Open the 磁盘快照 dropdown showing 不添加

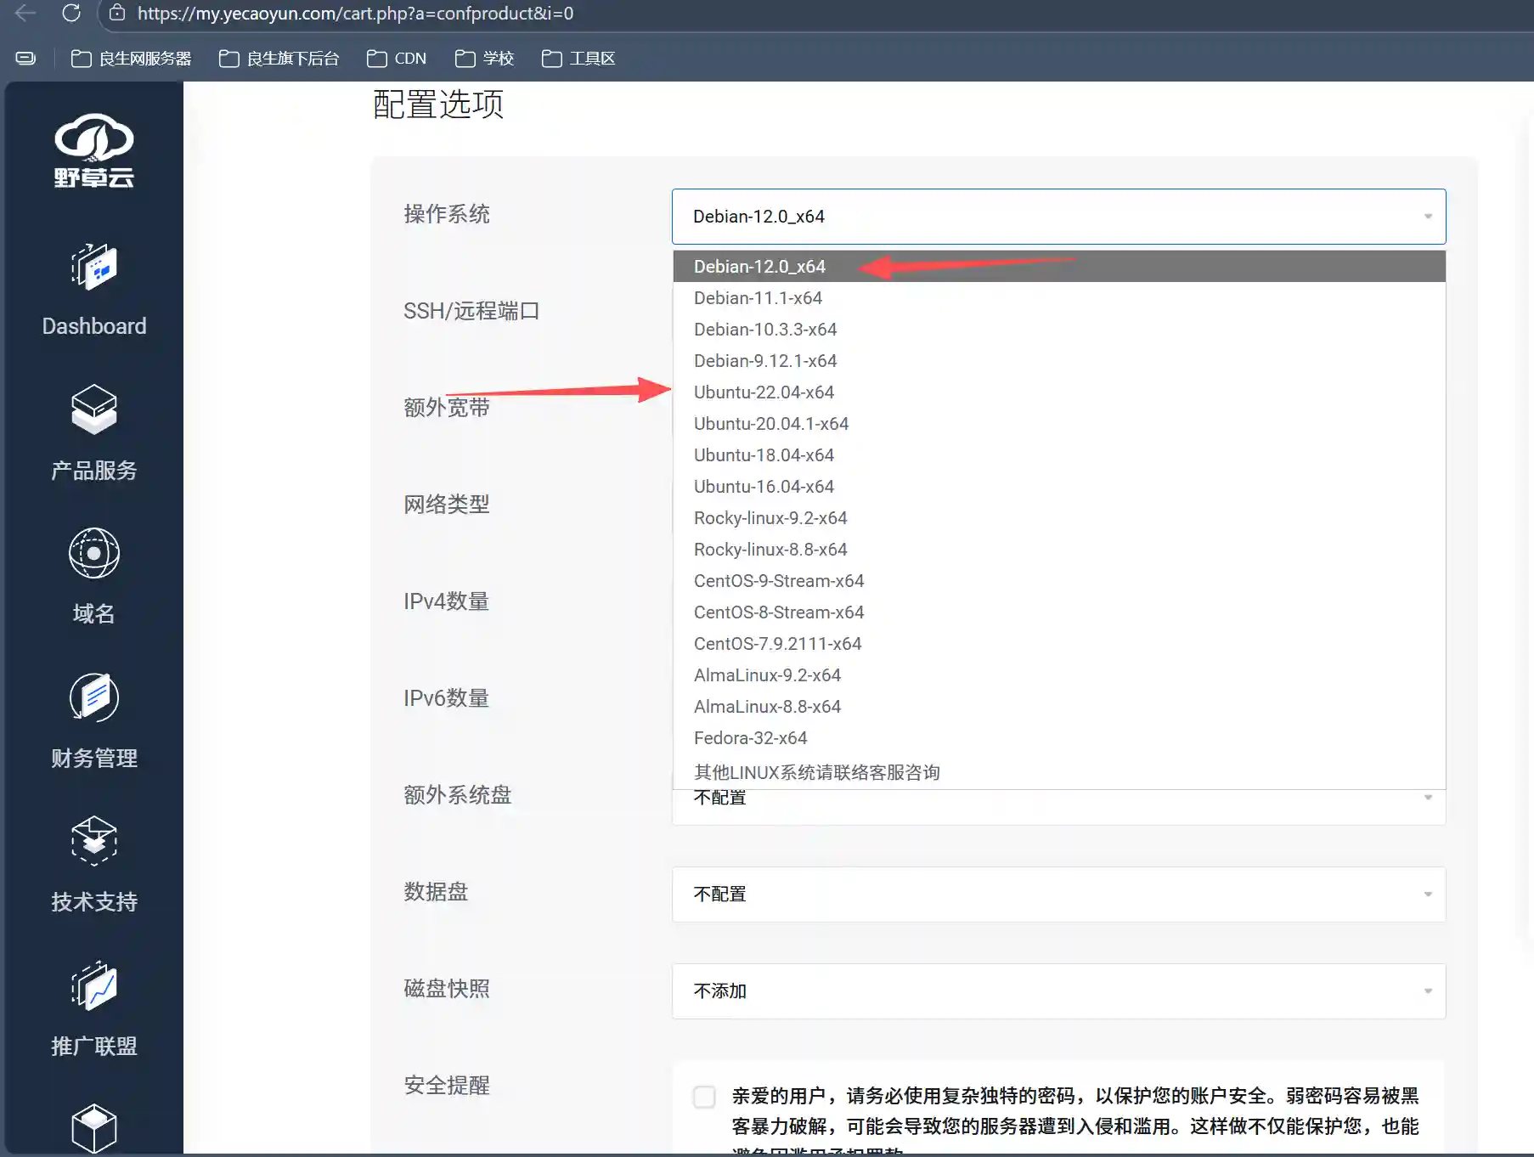coord(1058,991)
